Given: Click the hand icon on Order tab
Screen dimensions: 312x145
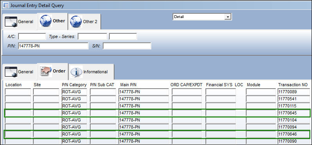Looking at the screenshot, I should [x=46, y=71].
